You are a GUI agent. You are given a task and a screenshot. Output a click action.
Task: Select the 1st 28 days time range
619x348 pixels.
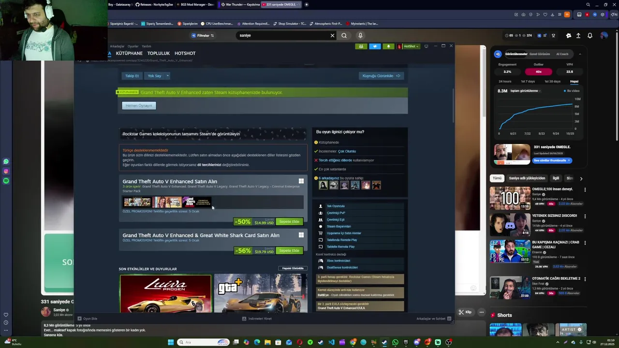coord(552,81)
